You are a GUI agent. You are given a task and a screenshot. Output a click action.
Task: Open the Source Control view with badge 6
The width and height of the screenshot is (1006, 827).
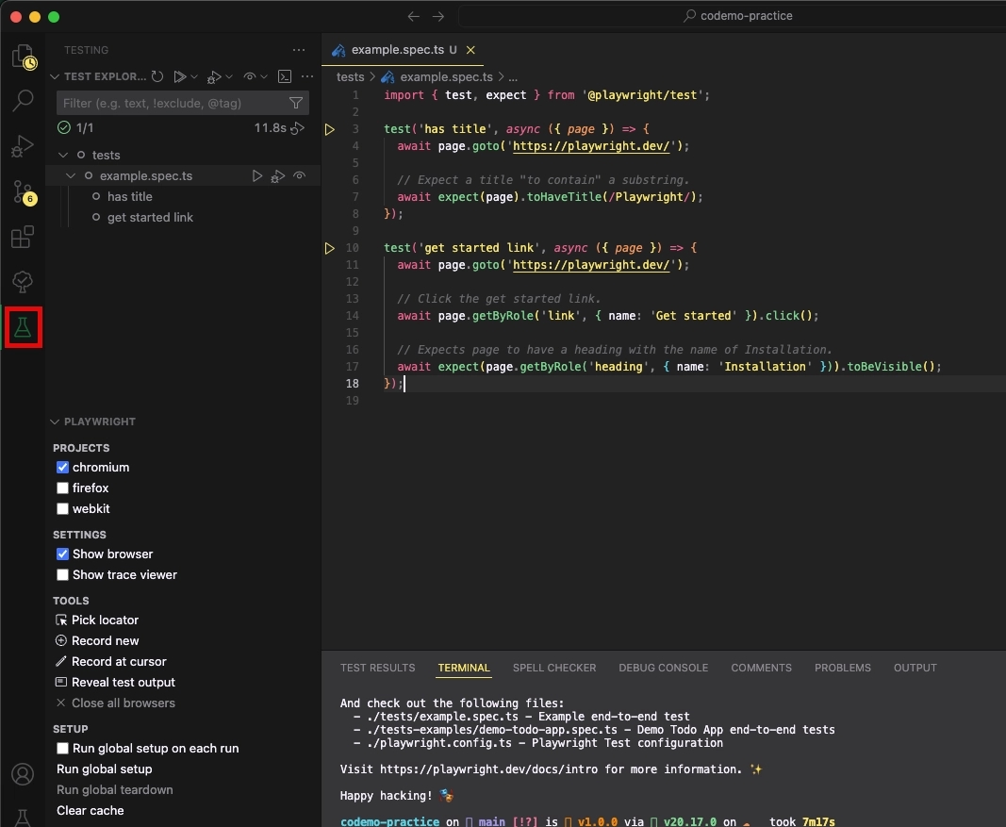pyautogui.click(x=24, y=191)
